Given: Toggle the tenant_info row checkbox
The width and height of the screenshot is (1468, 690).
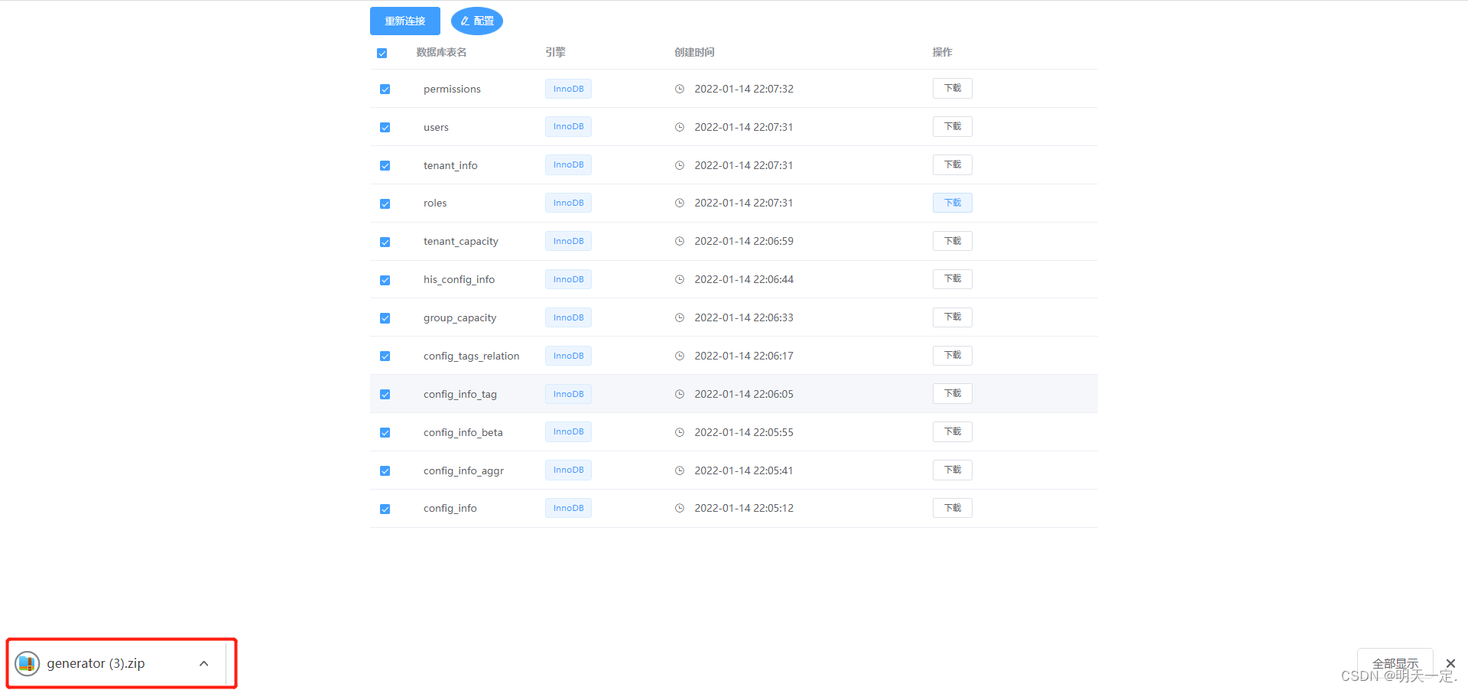Looking at the screenshot, I should point(385,166).
